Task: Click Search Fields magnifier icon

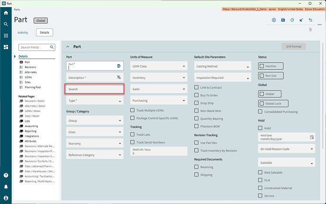Action: 52,47
